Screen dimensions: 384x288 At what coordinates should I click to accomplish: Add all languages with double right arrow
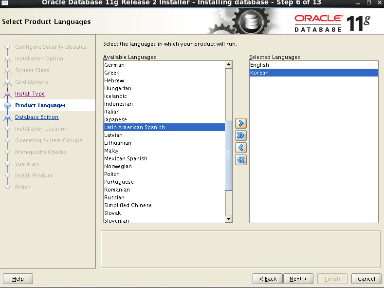click(241, 135)
